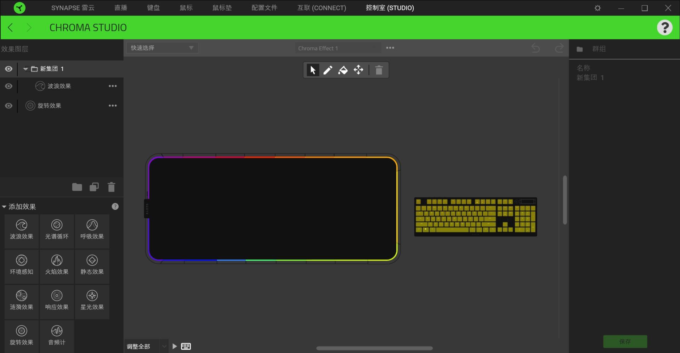
Task: Add the 光谱循环 spectrum cycling effect
Action: [x=57, y=231]
